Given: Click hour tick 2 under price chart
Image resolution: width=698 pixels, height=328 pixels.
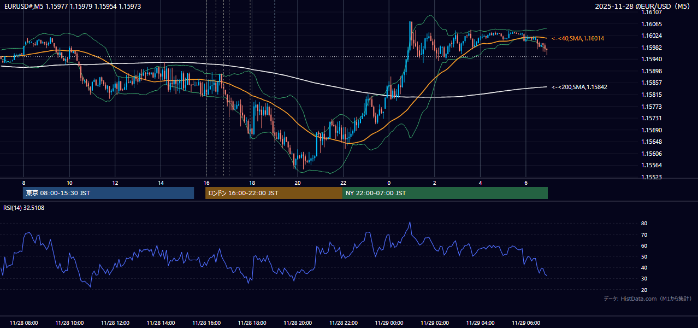Looking at the screenshot, I should pos(435,183).
